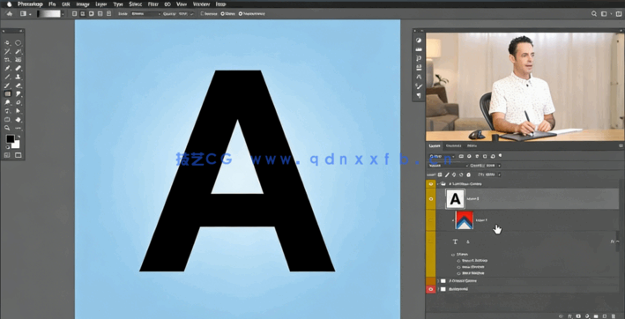Viewport: 625px width, 319px height.
Task: Switch to the Channels tab
Action: [x=454, y=145]
